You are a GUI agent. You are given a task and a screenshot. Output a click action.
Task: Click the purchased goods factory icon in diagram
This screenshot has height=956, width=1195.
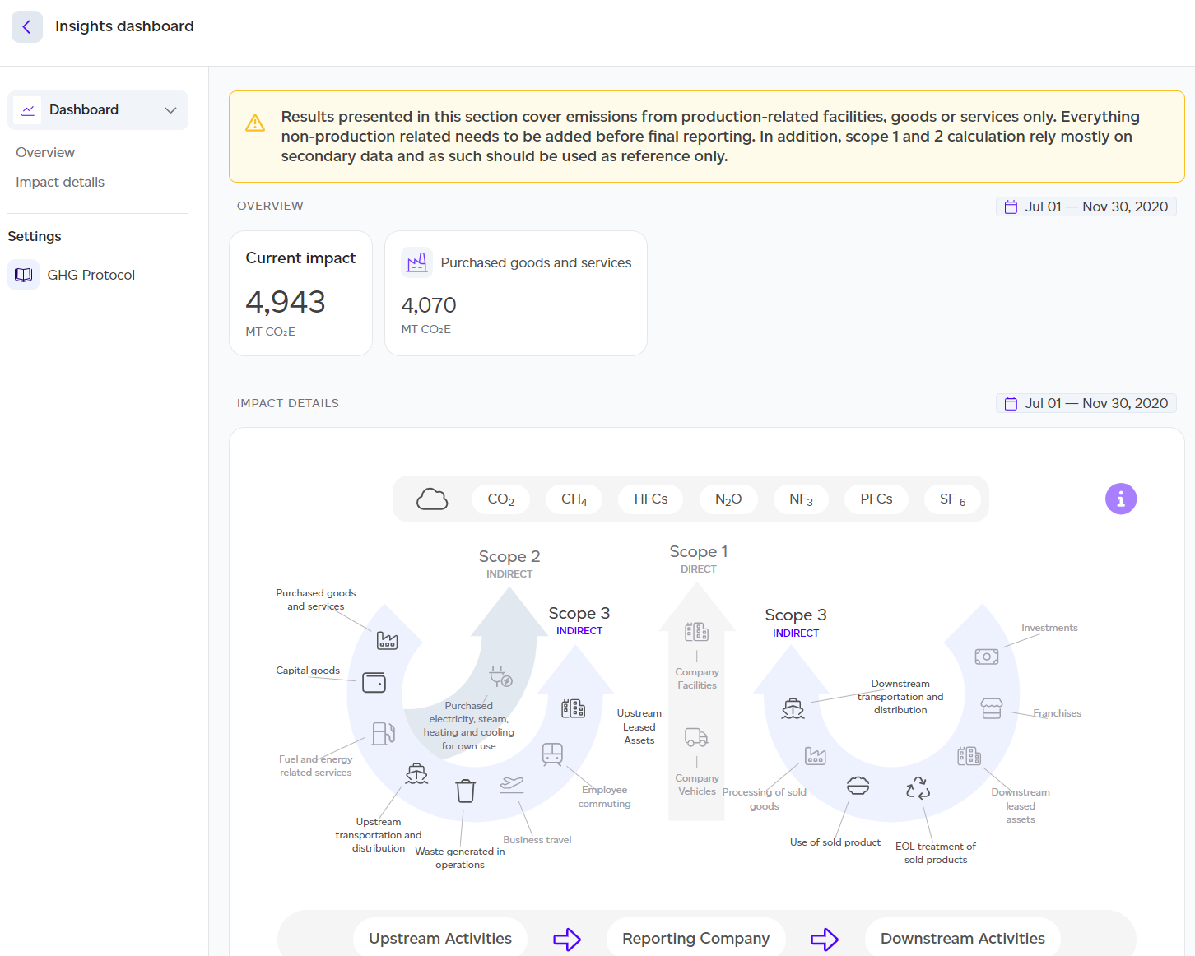tap(388, 640)
